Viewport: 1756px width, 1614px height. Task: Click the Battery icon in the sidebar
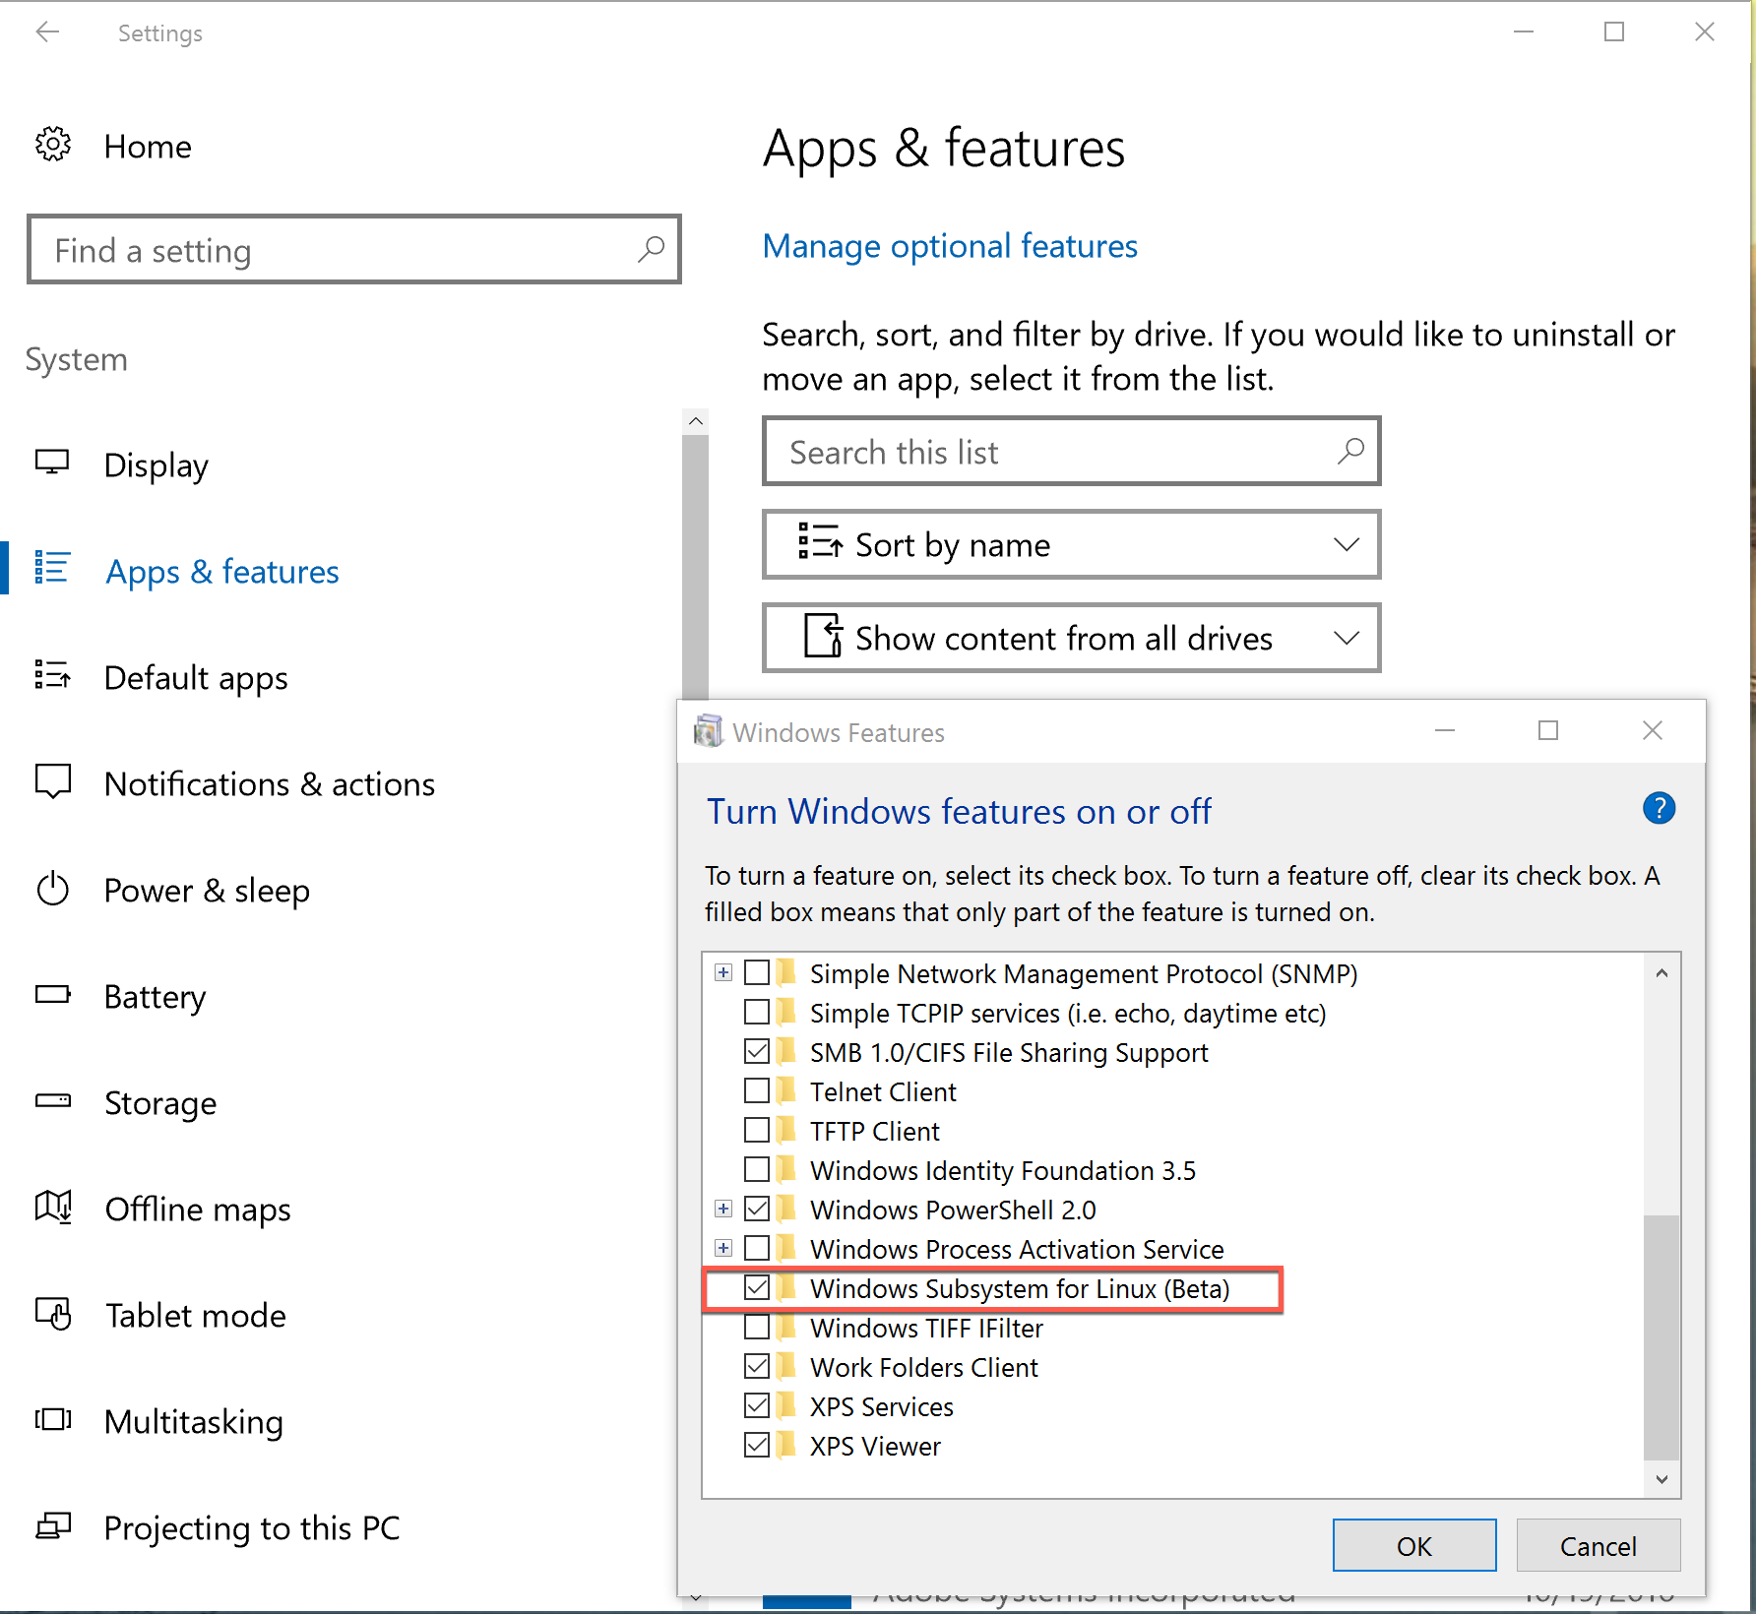tap(52, 994)
